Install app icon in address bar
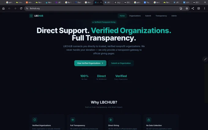The height and width of the screenshot is (130, 208). 181,8
